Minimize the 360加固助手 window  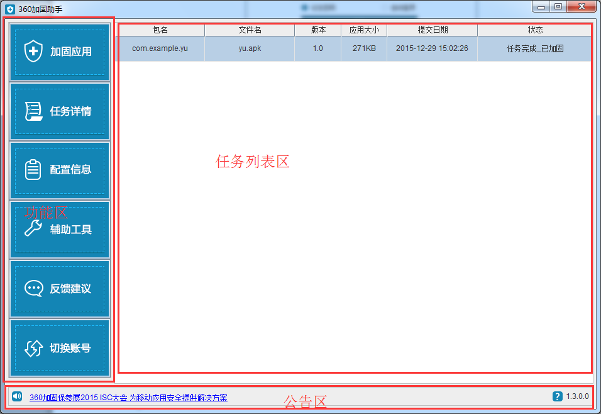541,6
